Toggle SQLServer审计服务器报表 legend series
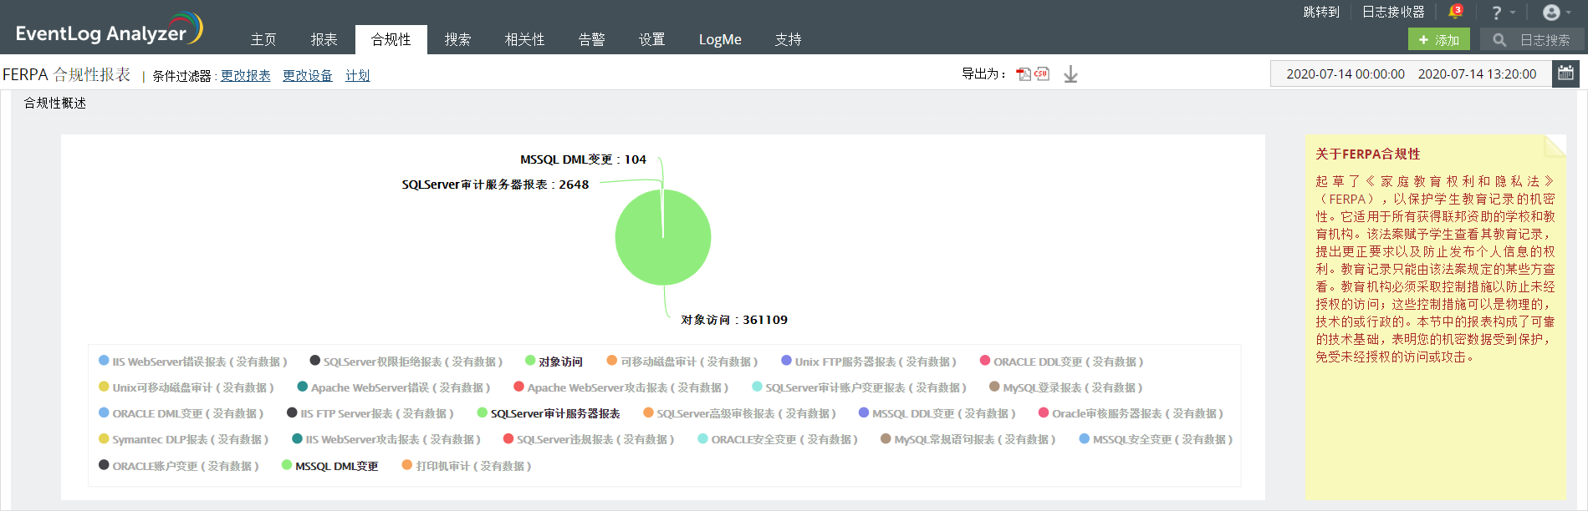Screen dimensions: 1588x511 (549, 413)
